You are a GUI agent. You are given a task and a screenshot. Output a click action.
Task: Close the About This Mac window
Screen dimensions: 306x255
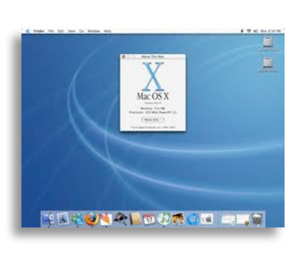(x=124, y=57)
